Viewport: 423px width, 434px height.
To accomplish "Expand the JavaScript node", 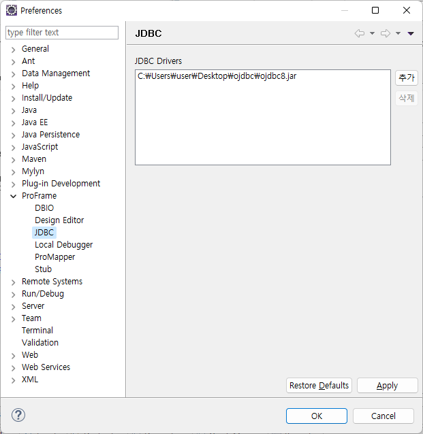I will [x=13, y=148].
